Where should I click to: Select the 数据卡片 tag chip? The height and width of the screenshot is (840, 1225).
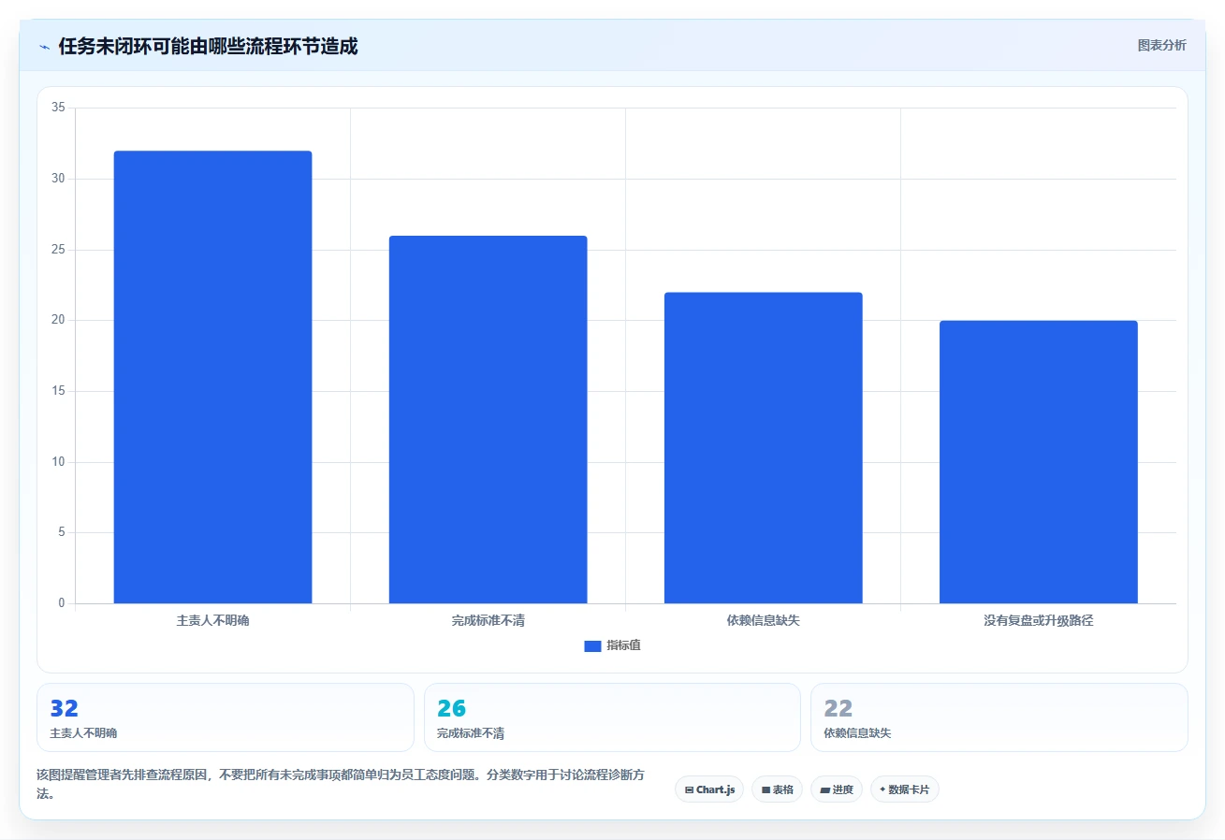click(x=904, y=789)
